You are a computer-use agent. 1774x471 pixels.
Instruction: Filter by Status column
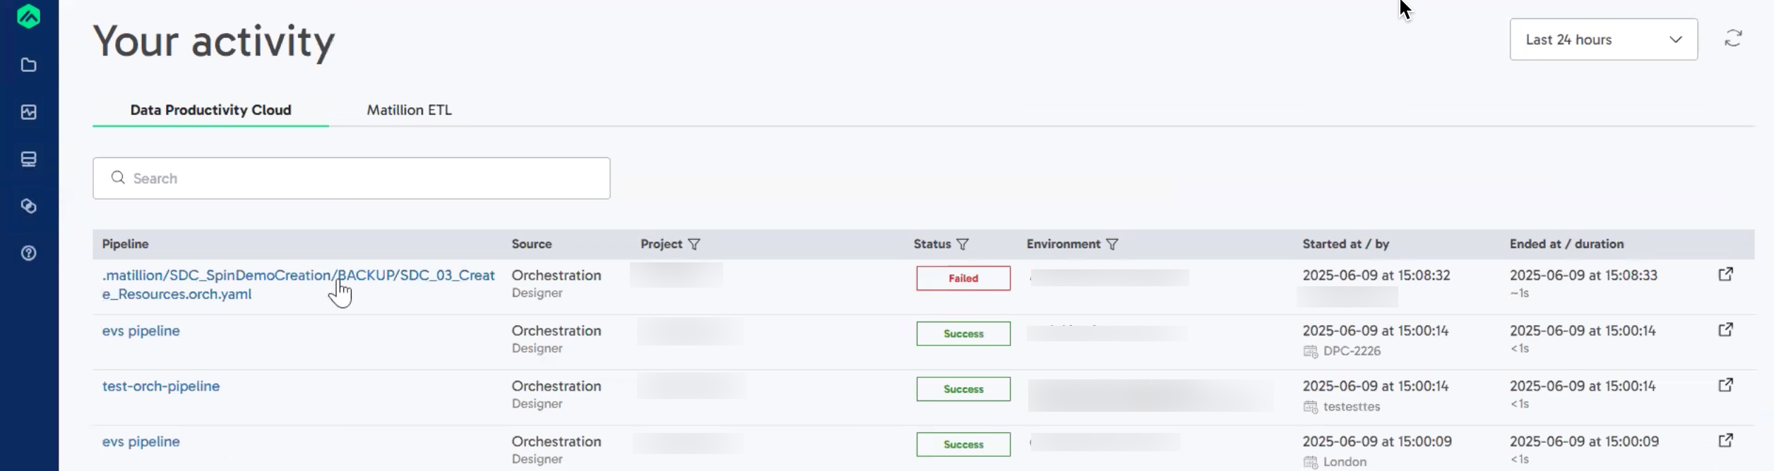click(x=963, y=244)
